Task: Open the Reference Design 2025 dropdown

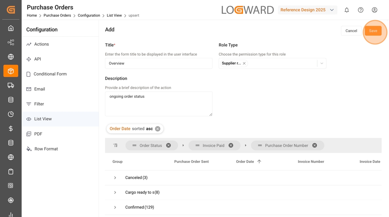Action: click(x=307, y=10)
